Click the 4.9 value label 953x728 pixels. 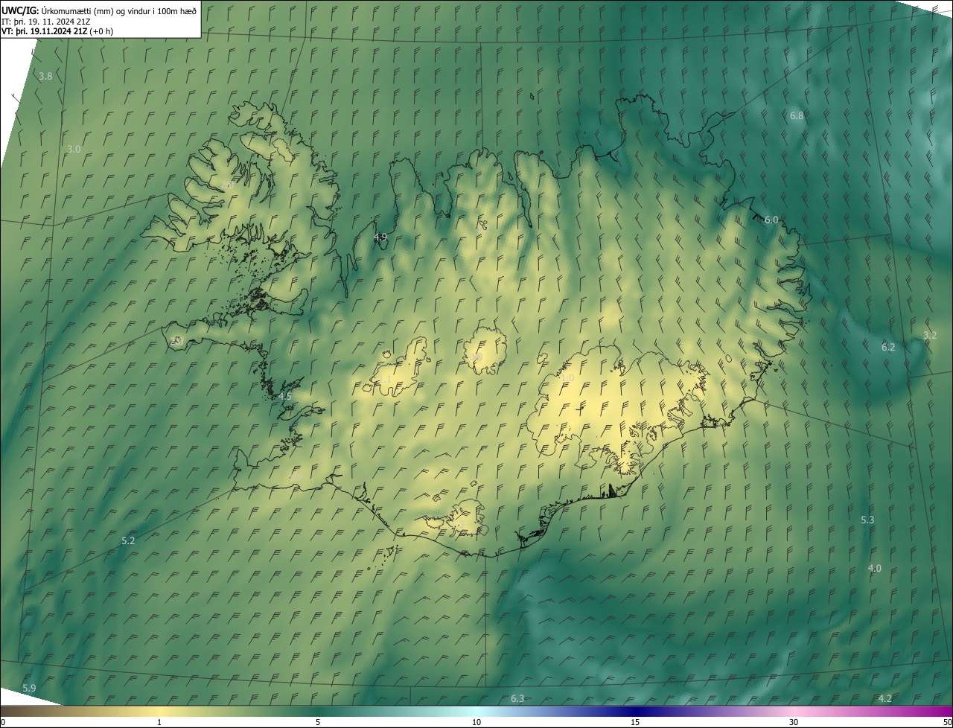pyautogui.click(x=380, y=237)
